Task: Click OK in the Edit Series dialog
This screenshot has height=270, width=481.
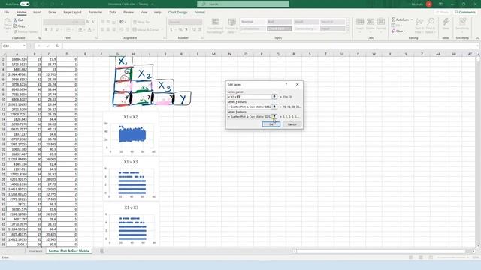Action: (x=271, y=124)
